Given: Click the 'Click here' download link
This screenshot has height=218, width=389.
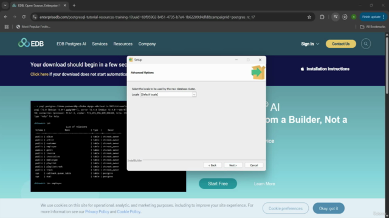Looking at the screenshot, I should 39,74.
